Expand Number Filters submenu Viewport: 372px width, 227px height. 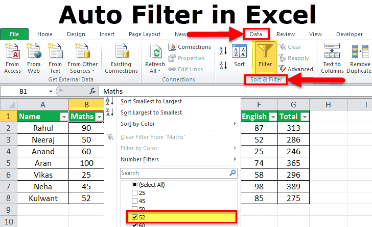[235, 159]
